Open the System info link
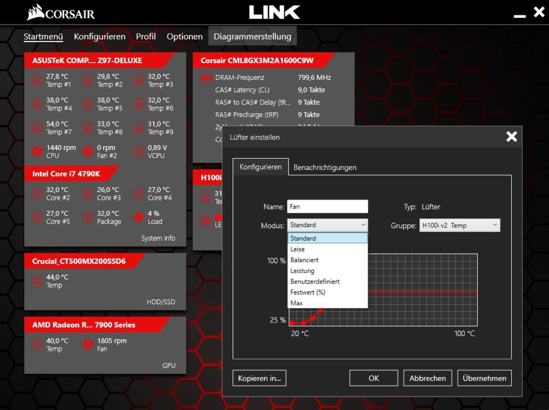549x410 pixels. coord(158,238)
